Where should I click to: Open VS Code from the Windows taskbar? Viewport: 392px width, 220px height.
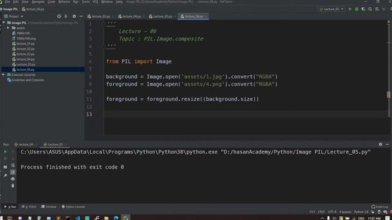pyautogui.click(x=78, y=218)
